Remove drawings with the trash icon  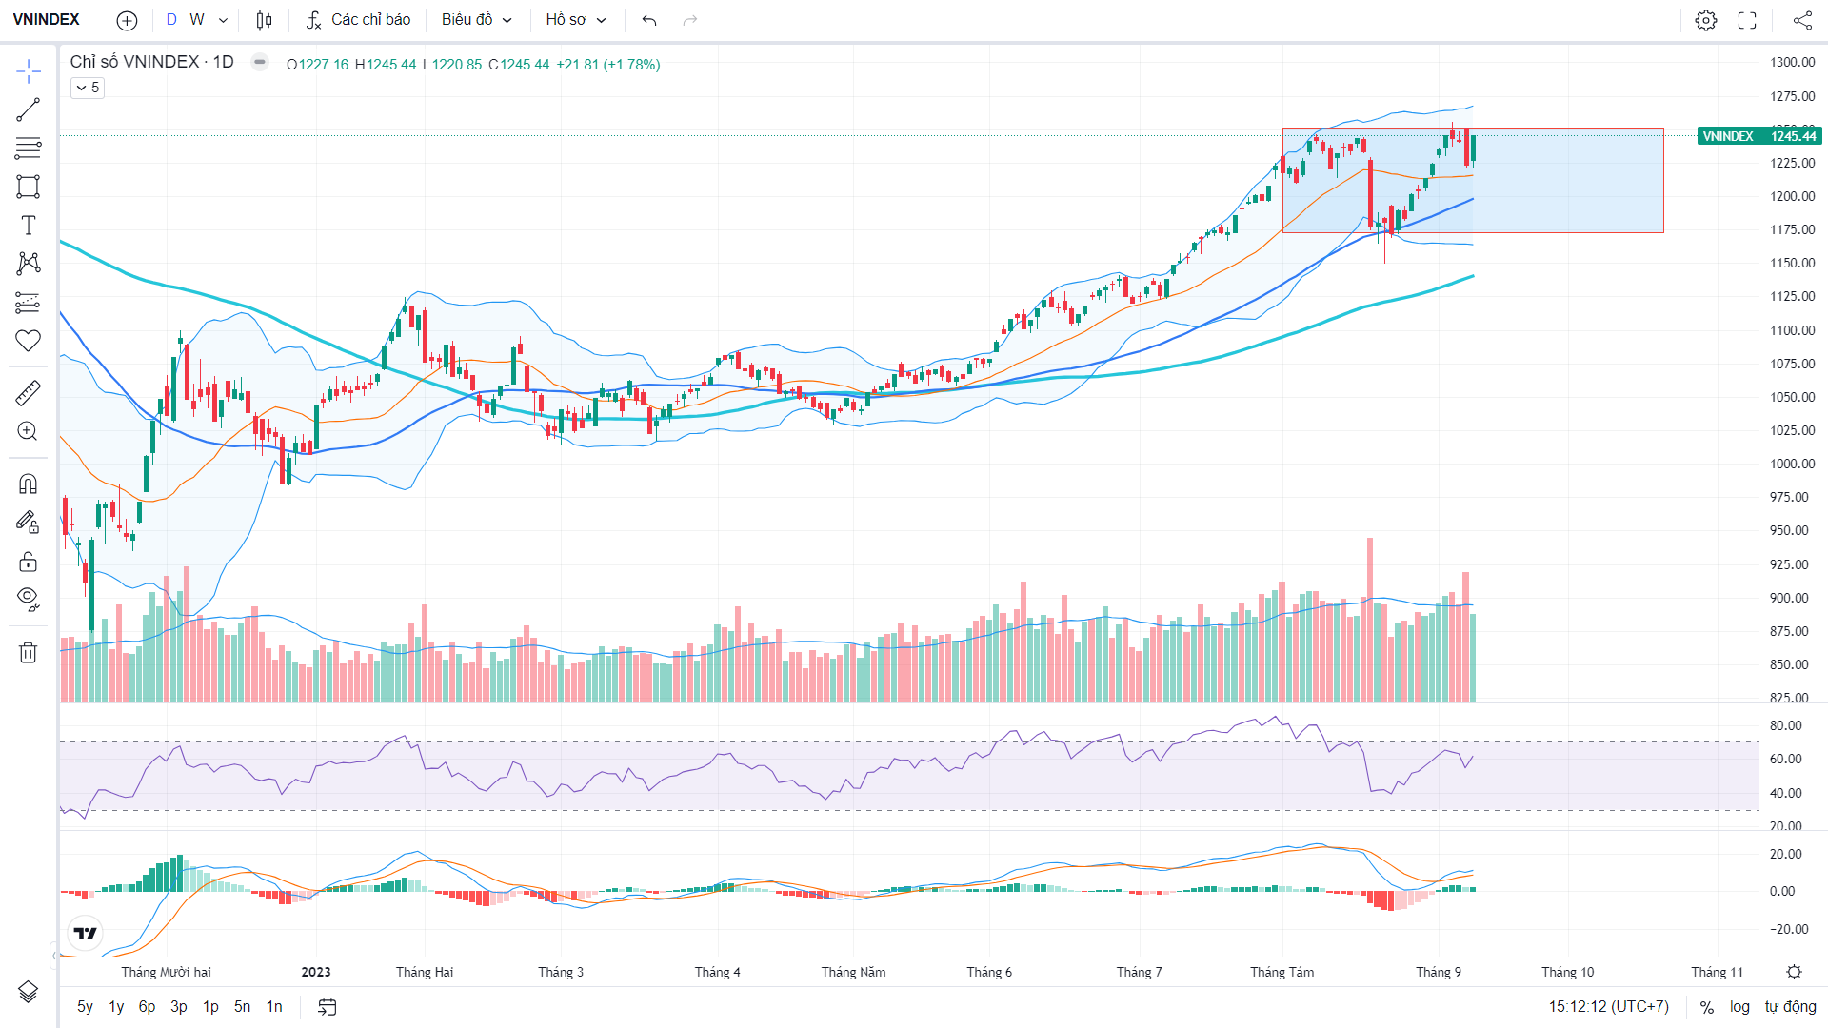pyautogui.click(x=29, y=652)
